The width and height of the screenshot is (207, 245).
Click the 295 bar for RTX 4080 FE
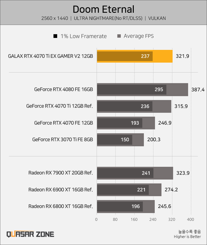132,90
